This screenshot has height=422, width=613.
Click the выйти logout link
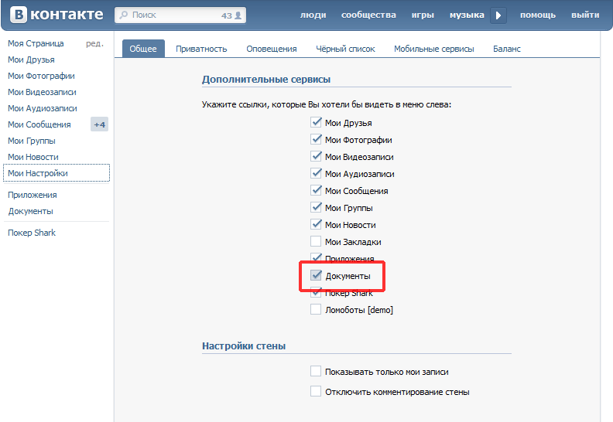(584, 15)
